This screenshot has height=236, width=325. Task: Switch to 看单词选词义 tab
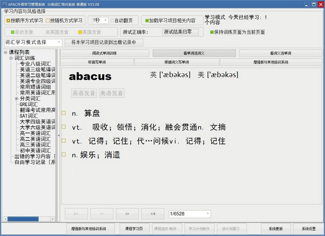click(x=194, y=53)
